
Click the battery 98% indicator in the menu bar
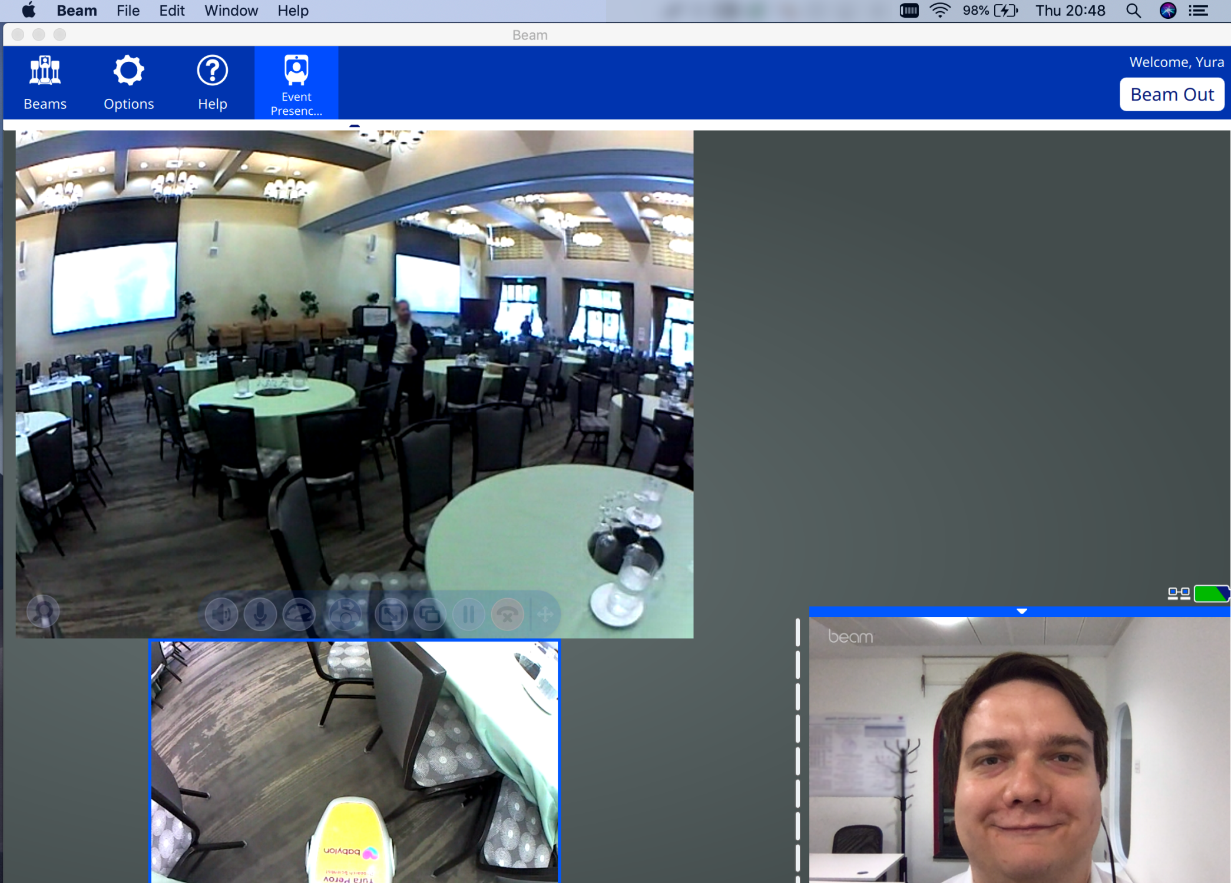990,11
